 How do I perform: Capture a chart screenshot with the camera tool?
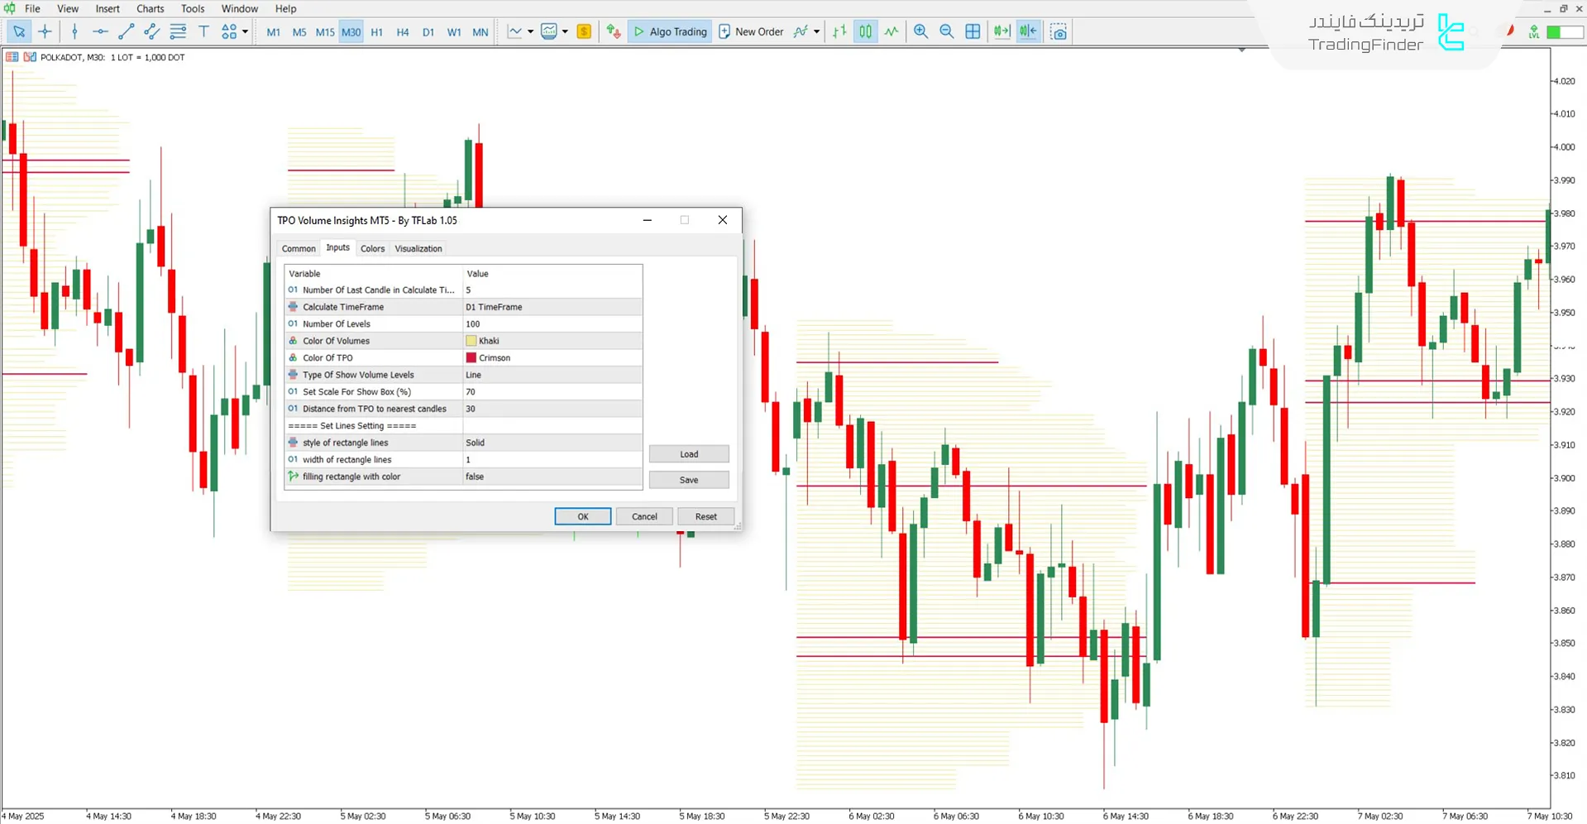pos(1059,31)
